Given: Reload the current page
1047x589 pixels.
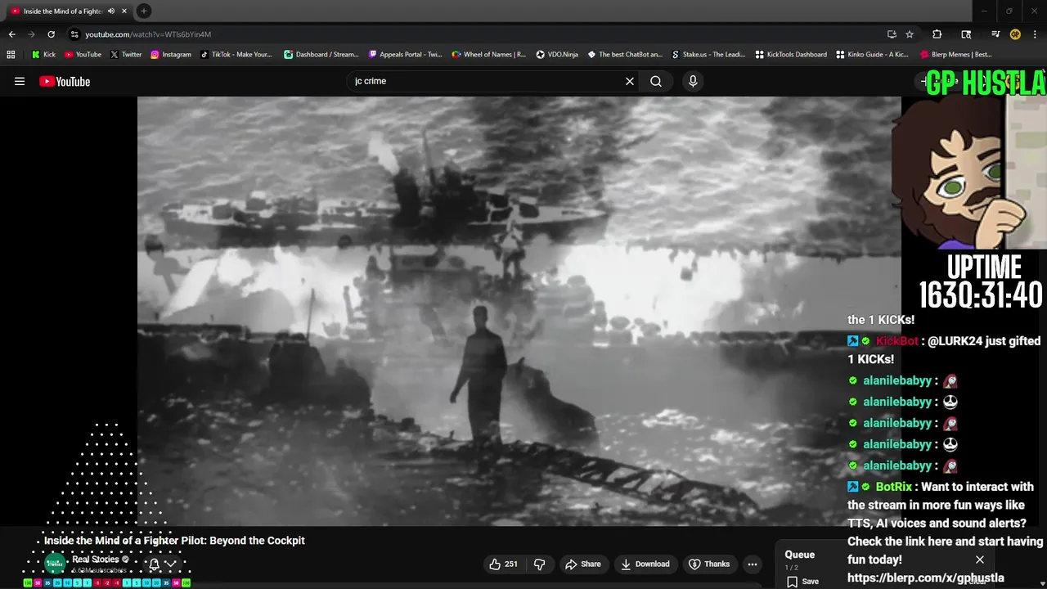Looking at the screenshot, I should pos(51,34).
